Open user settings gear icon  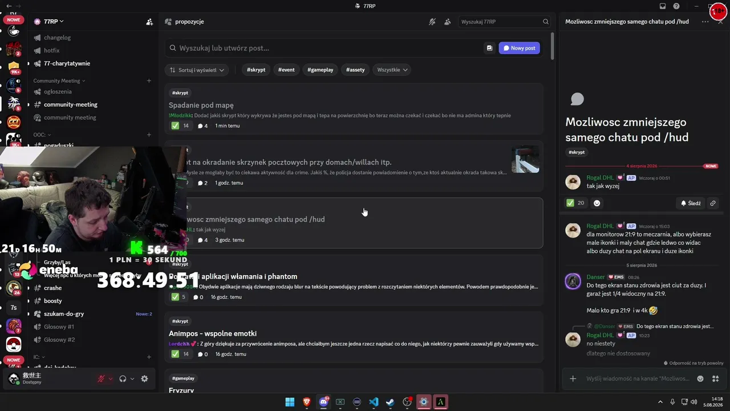coord(144,378)
